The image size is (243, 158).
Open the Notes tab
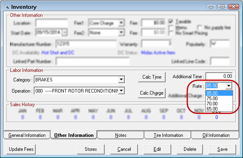(121, 135)
